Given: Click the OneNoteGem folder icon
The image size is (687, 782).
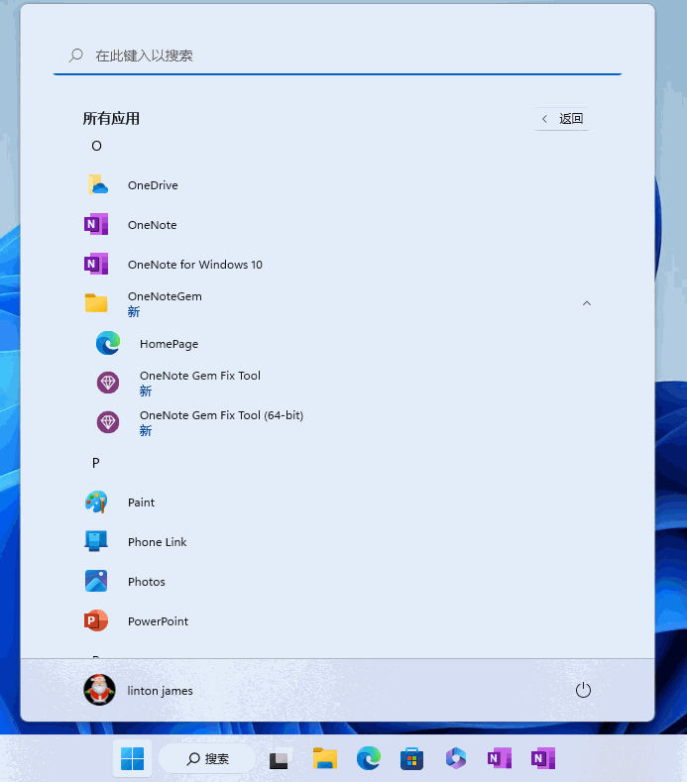Looking at the screenshot, I should 96,303.
